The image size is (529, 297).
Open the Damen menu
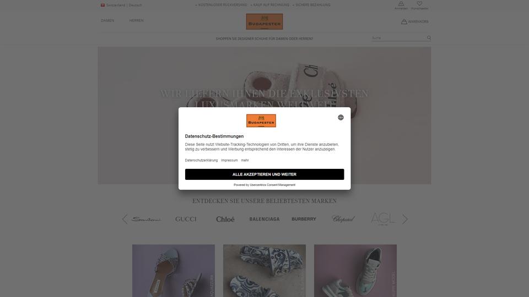point(107,20)
